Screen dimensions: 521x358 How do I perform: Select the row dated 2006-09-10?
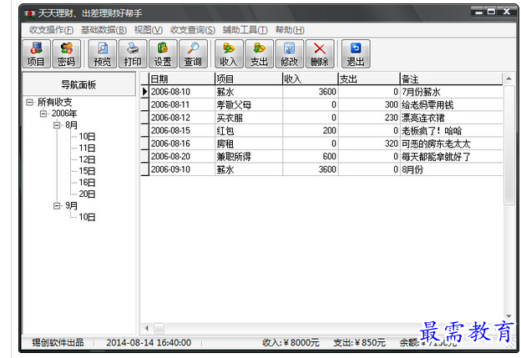pyautogui.click(x=321, y=169)
